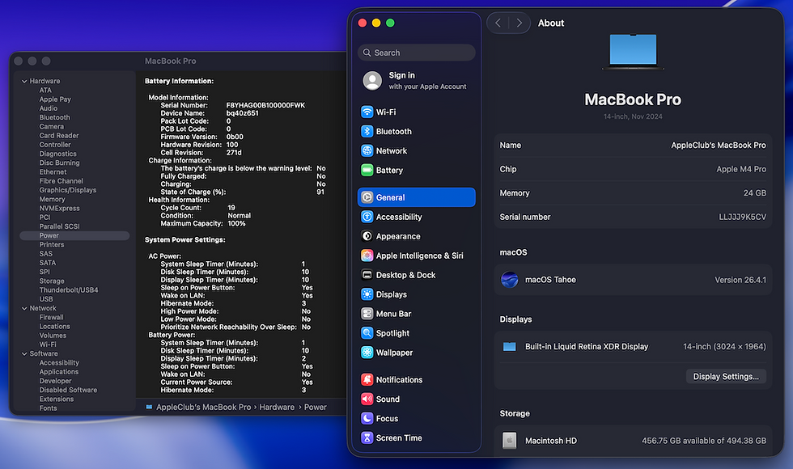Click Hardware in the path bar

(277, 407)
